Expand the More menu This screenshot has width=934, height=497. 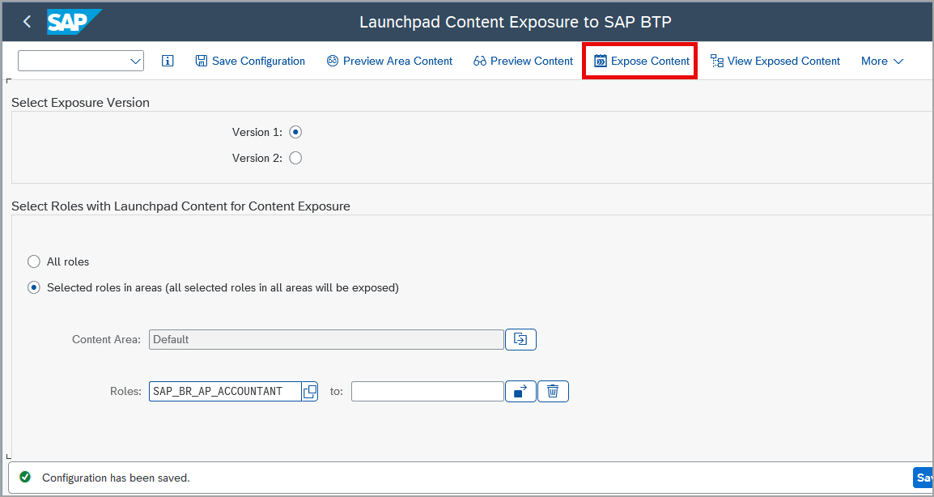[x=882, y=61]
